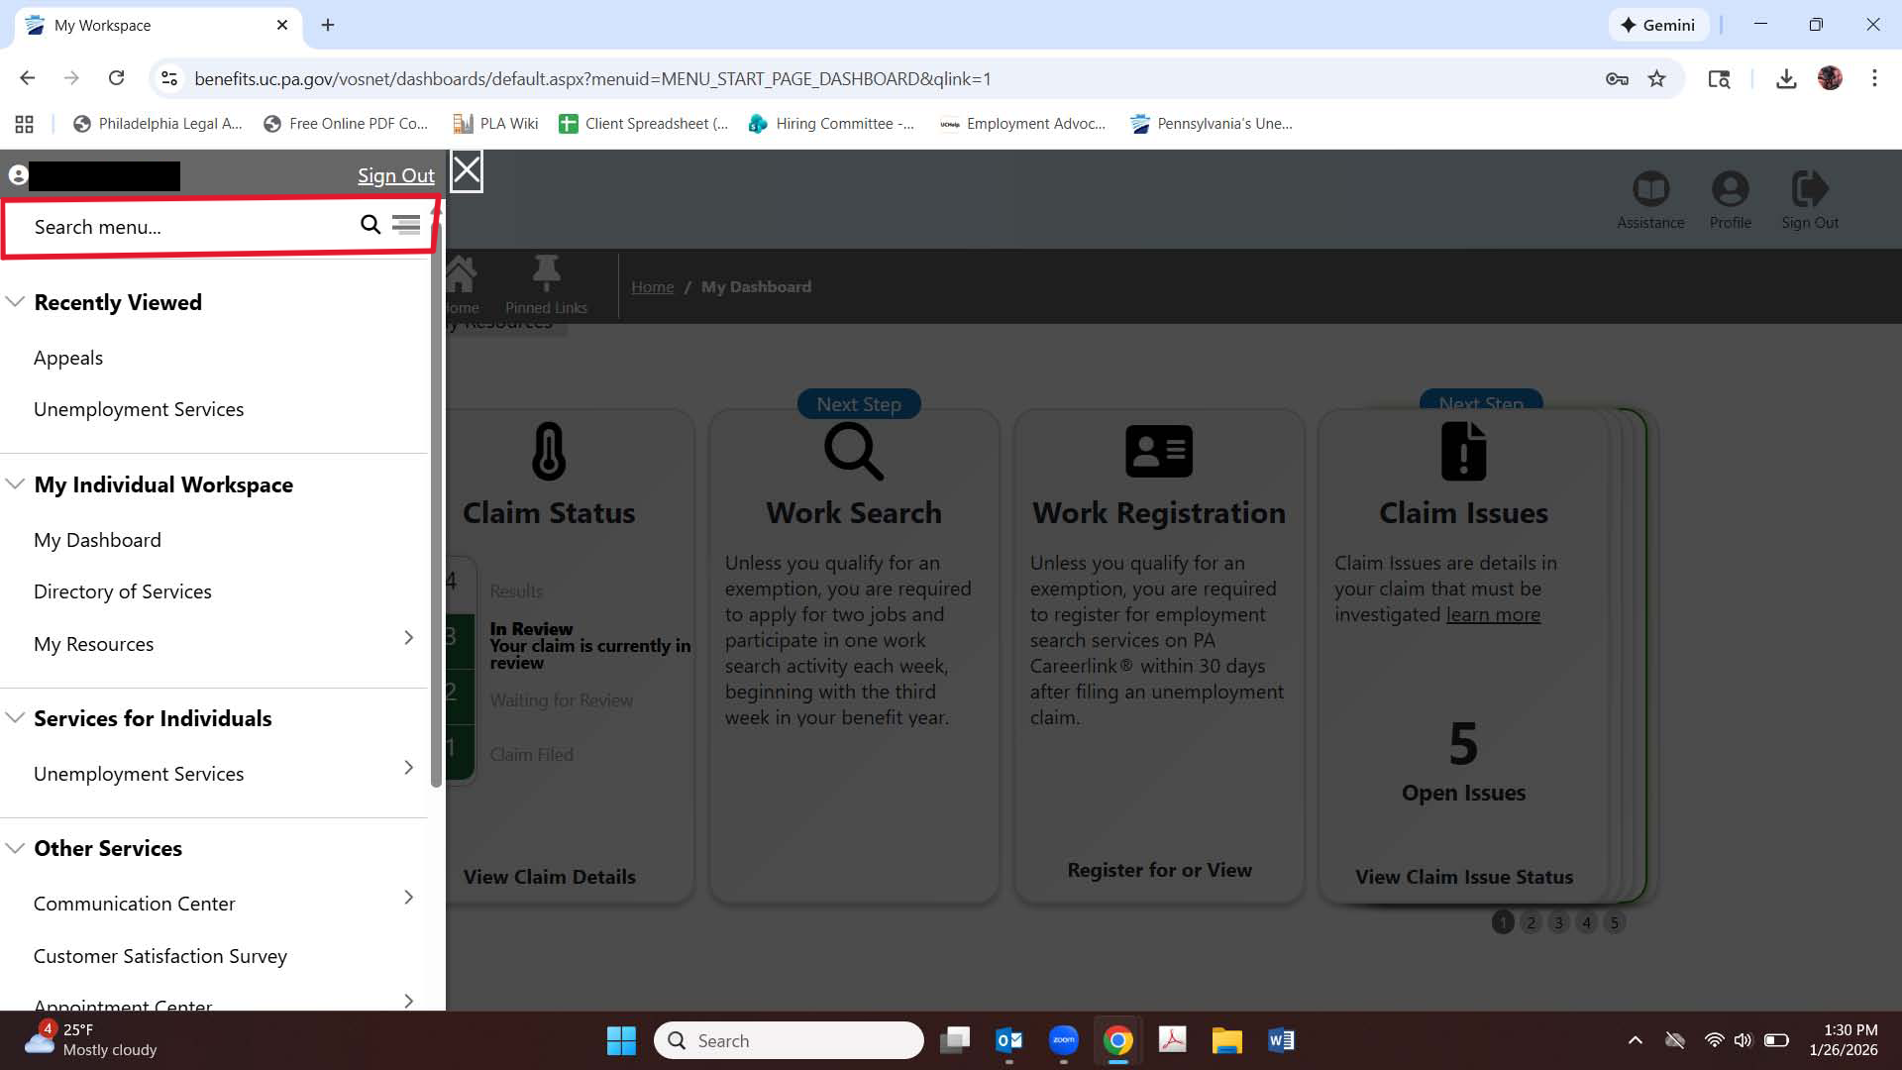Collapse the Other Services section
This screenshot has width=1902, height=1070.
[15, 848]
